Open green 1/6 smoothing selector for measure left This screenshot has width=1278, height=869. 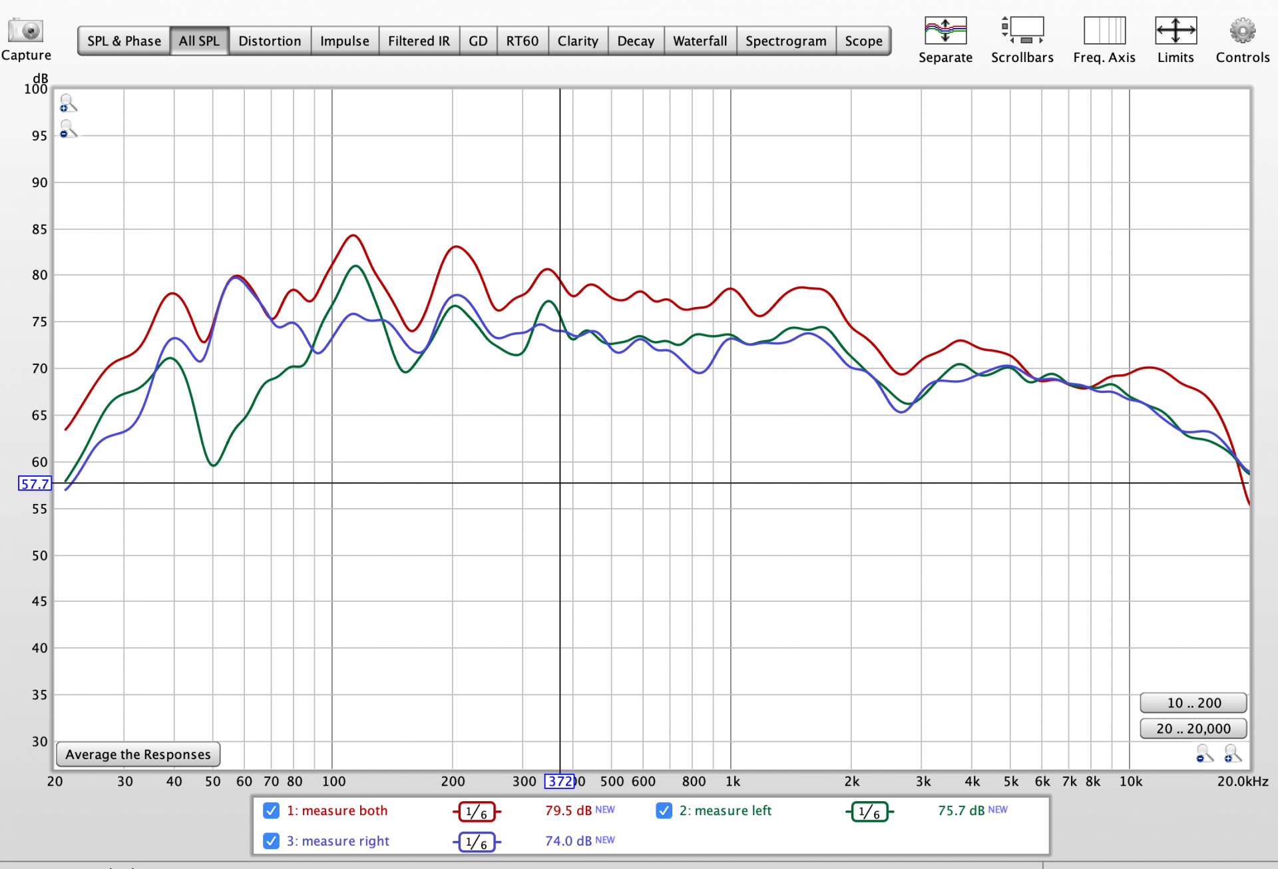[x=869, y=812]
